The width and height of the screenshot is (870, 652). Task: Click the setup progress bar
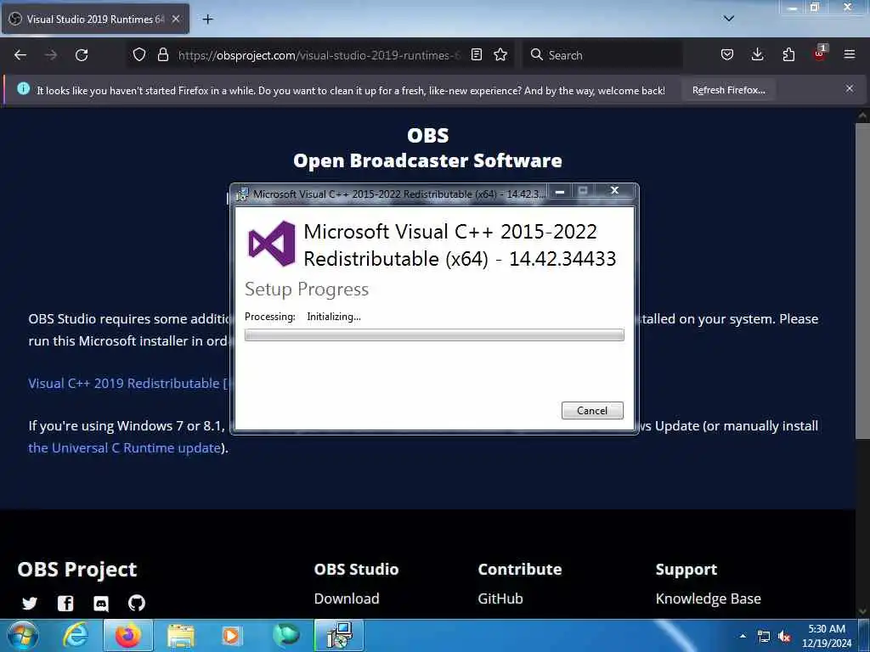(x=434, y=334)
